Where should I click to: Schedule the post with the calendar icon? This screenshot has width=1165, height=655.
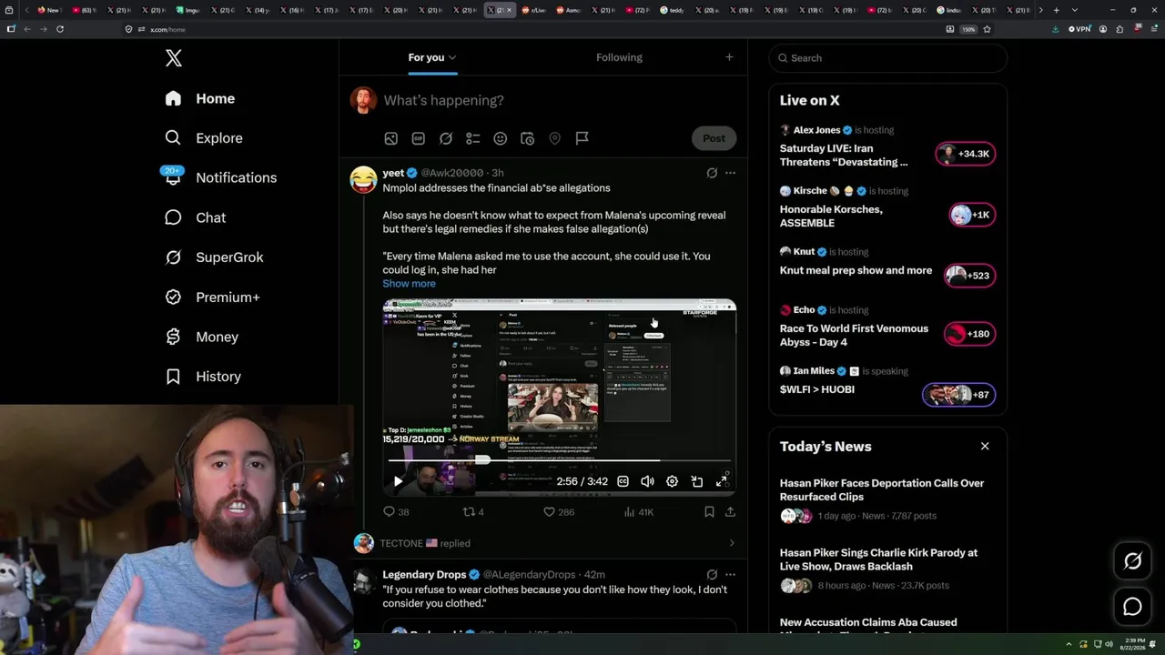(527, 138)
